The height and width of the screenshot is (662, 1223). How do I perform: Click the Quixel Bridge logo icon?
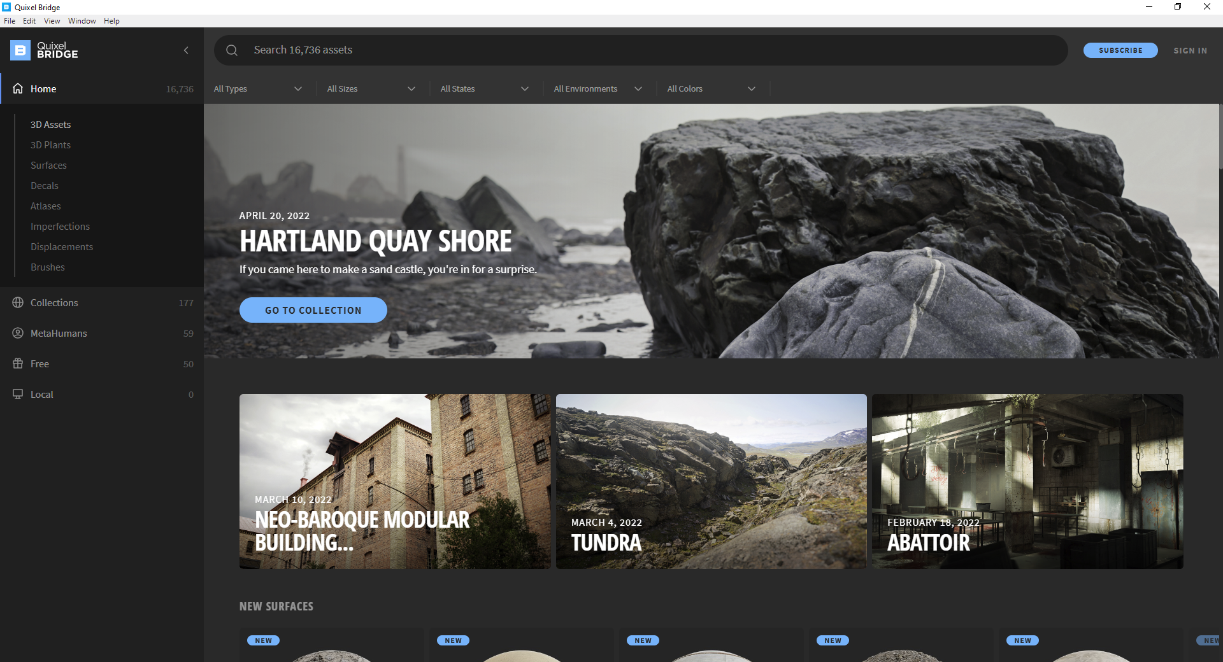point(20,50)
